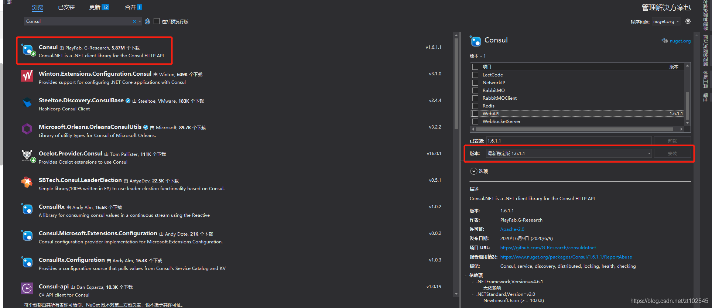Select the Winton.Extensions.Configuration.Consul package title

click(x=95, y=74)
